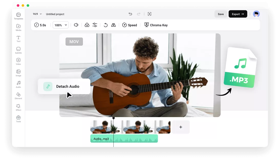Image resolution: width=280 pixels, height=162 pixels.
Task: Click the timeline playhead marker
Action: click(x=113, y=118)
